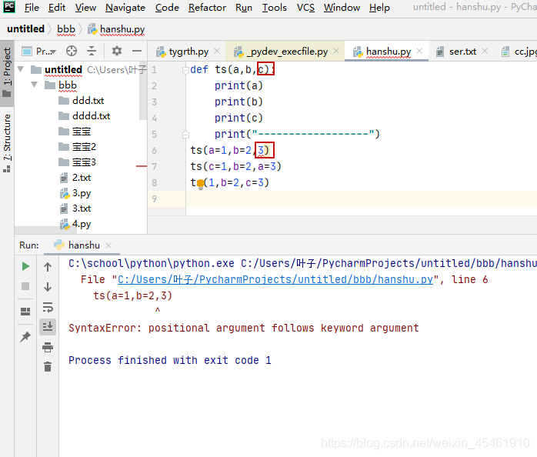
Task: Click the intention bulb on line 8
Action: [x=201, y=184]
